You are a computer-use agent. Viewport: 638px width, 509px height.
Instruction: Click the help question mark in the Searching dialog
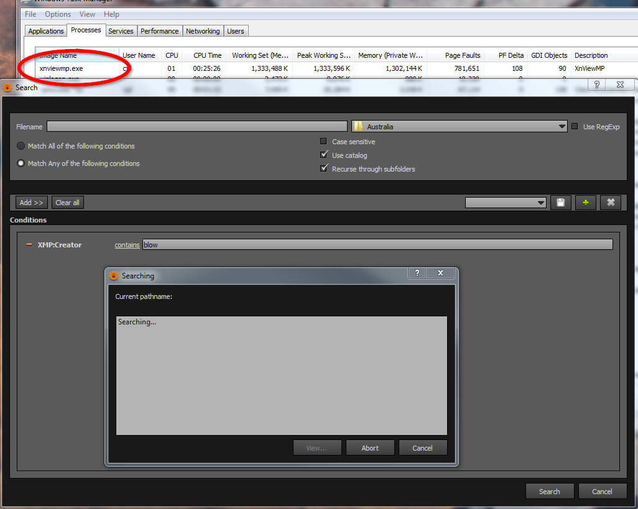point(417,273)
